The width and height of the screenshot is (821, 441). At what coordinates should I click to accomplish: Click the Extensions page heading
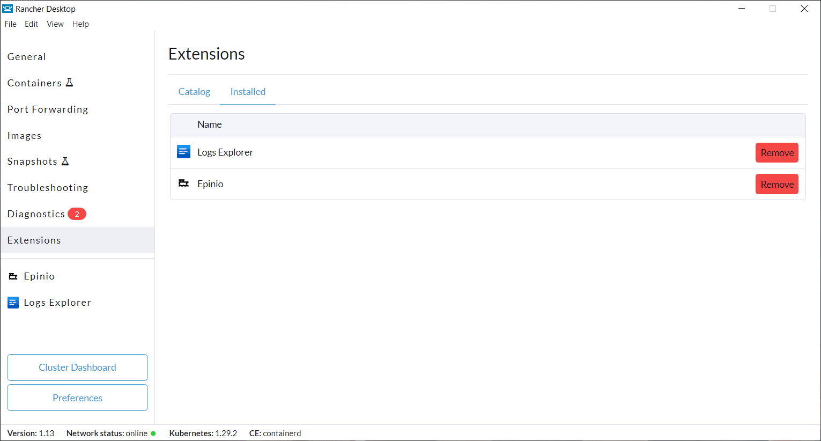point(206,54)
